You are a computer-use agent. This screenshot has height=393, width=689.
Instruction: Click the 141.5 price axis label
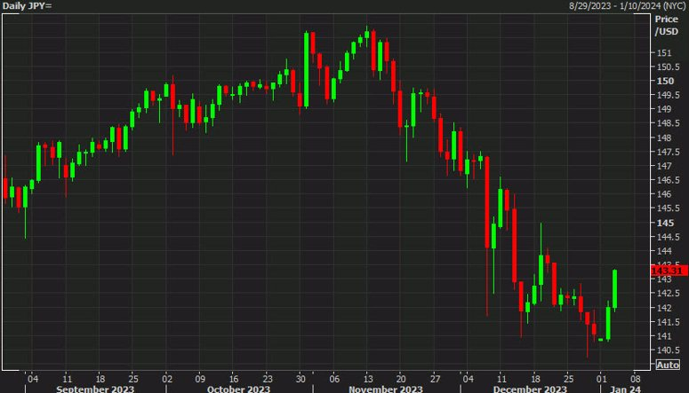[x=668, y=321]
